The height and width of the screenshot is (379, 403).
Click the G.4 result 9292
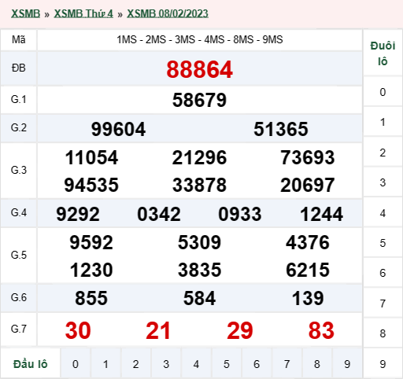click(x=78, y=214)
